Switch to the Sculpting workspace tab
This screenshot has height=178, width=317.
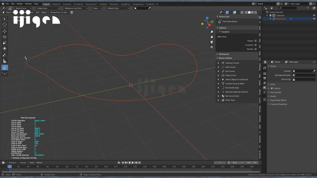tap(67, 4)
